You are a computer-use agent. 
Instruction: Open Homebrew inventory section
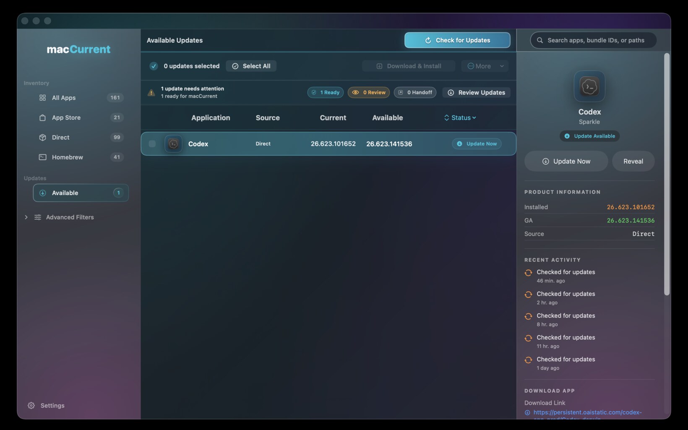coord(81,157)
